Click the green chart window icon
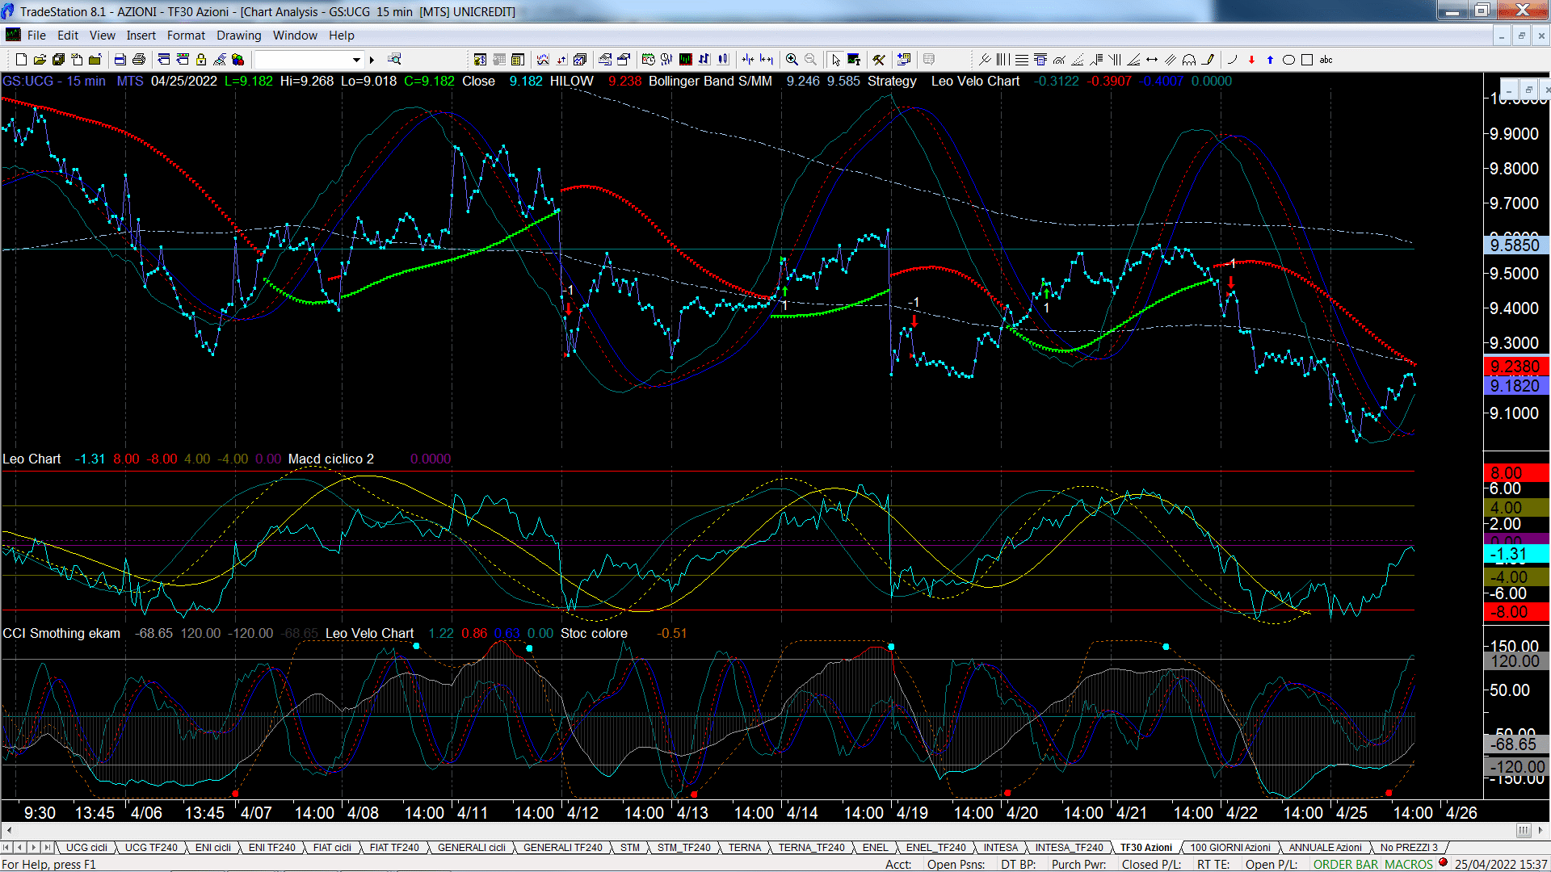The height and width of the screenshot is (872, 1551). coord(686,60)
